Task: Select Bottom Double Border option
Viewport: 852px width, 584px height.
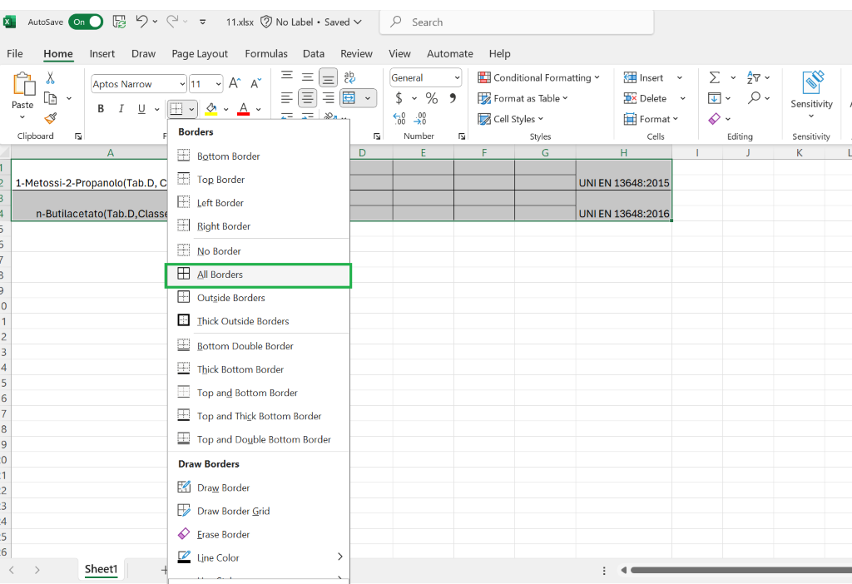Action: coord(259,346)
